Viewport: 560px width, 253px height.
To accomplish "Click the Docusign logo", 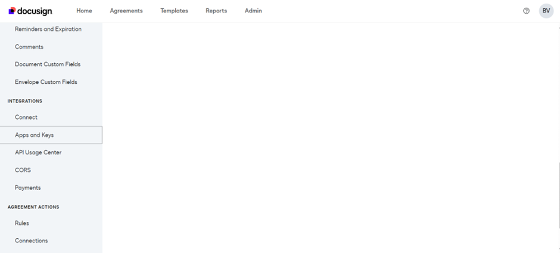I will click(x=30, y=11).
